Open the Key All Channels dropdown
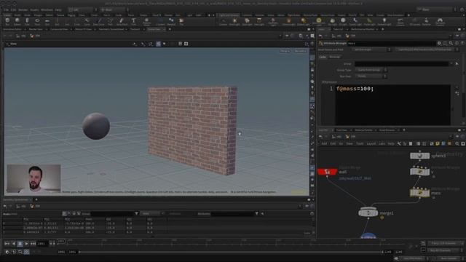This screenshot has width=466, height=262. pyautogui.click(x=446, y=250)
